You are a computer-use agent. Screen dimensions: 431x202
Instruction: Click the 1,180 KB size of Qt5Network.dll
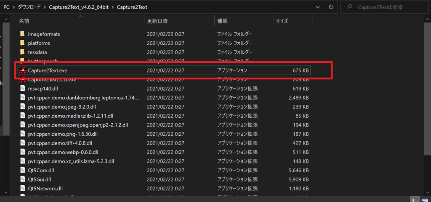[x=299, y=188]
